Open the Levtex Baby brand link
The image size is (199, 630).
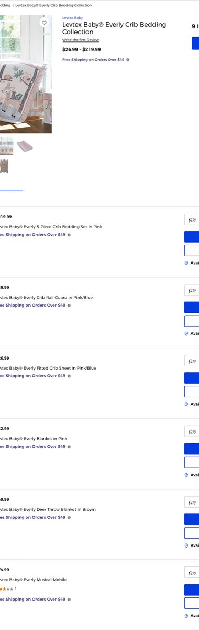coord(72,18)
